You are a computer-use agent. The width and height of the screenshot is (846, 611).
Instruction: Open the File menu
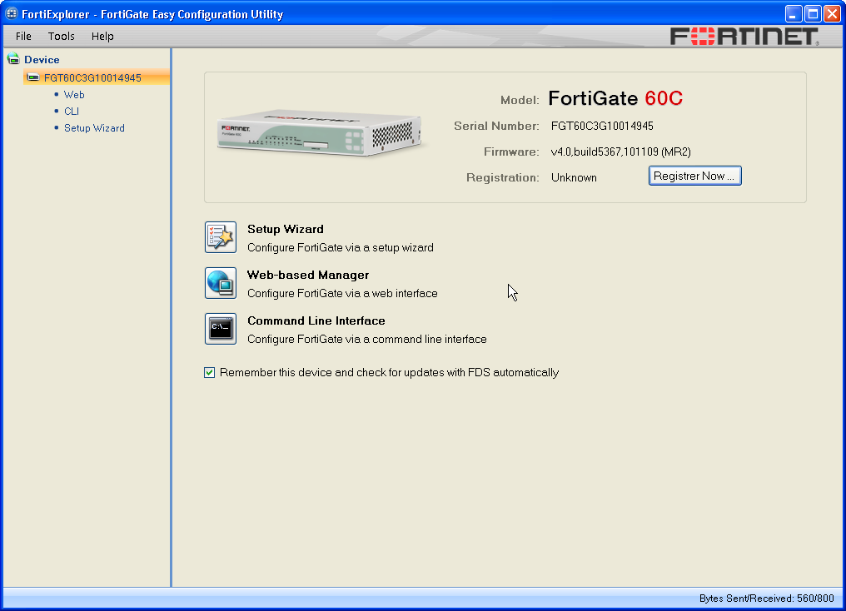coord(23,36)
